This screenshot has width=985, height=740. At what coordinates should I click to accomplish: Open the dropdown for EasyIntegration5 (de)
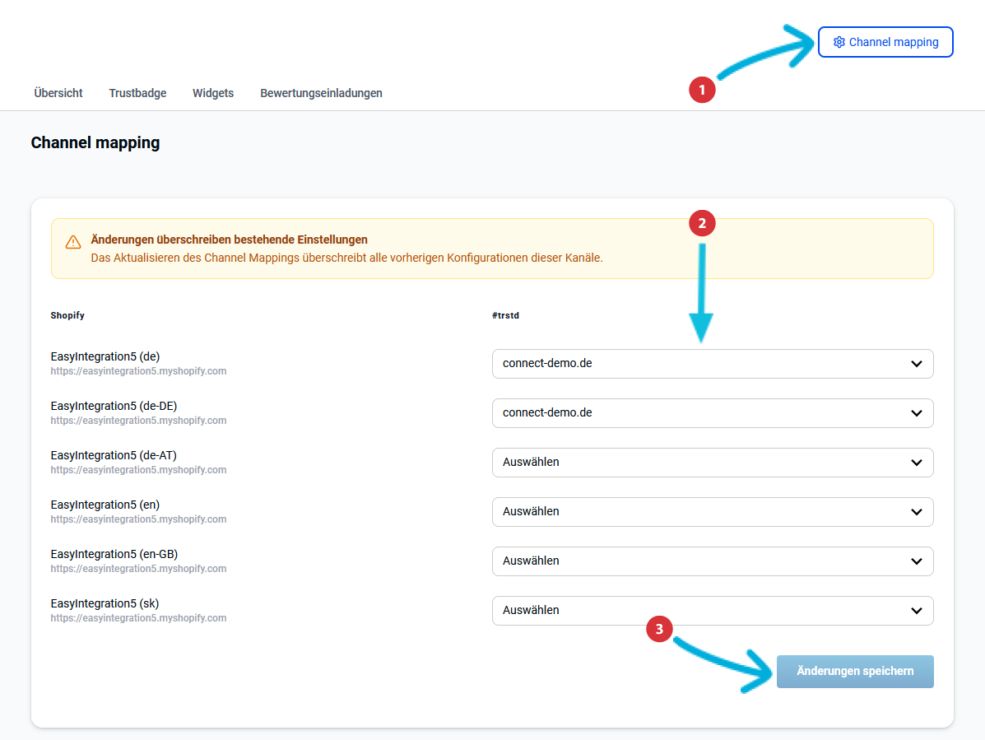point(712,364)
